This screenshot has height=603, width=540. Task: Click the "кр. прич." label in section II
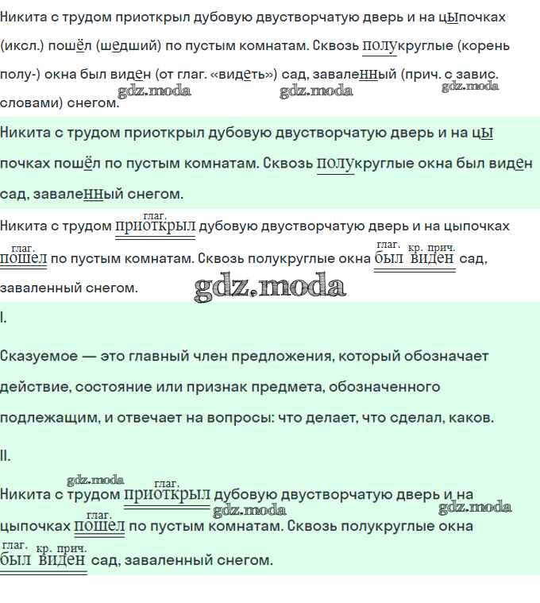click(x=62, y=548)
